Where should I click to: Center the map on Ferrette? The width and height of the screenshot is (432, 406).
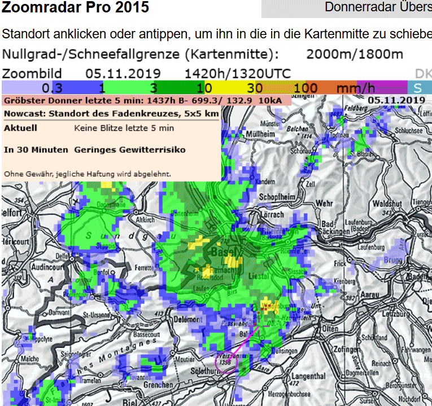click(144, 268)
